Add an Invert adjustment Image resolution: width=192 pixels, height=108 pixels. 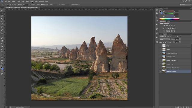(164, 31)
